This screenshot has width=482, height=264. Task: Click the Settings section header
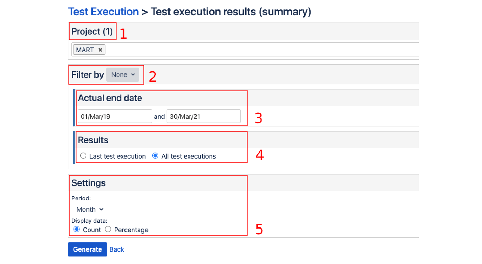89,183
